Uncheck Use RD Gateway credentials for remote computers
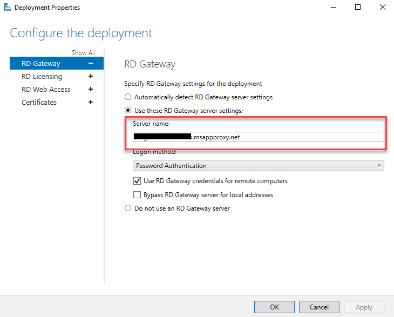 point(137,181)
